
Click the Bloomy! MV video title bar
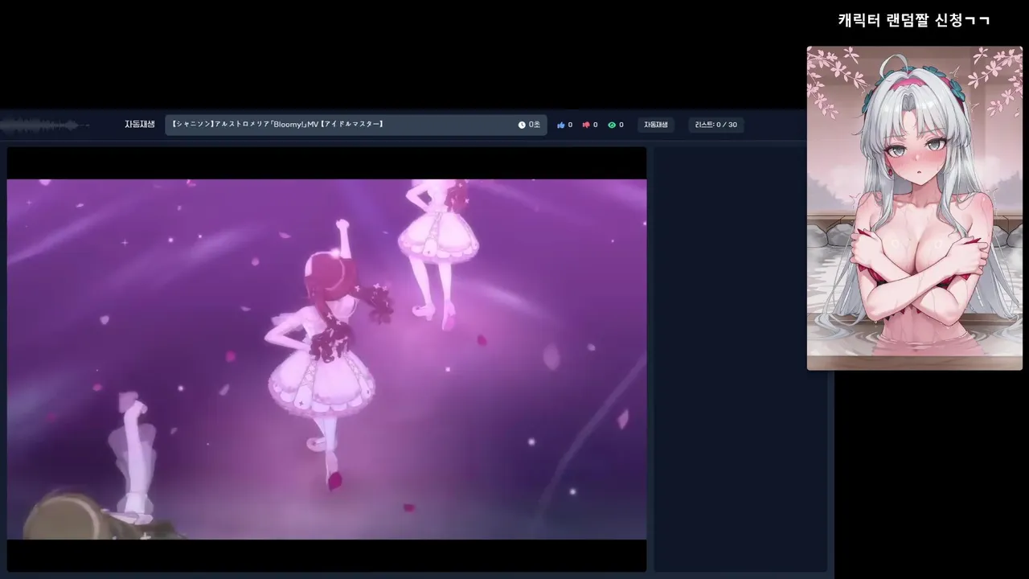click(x=356, y=125)
